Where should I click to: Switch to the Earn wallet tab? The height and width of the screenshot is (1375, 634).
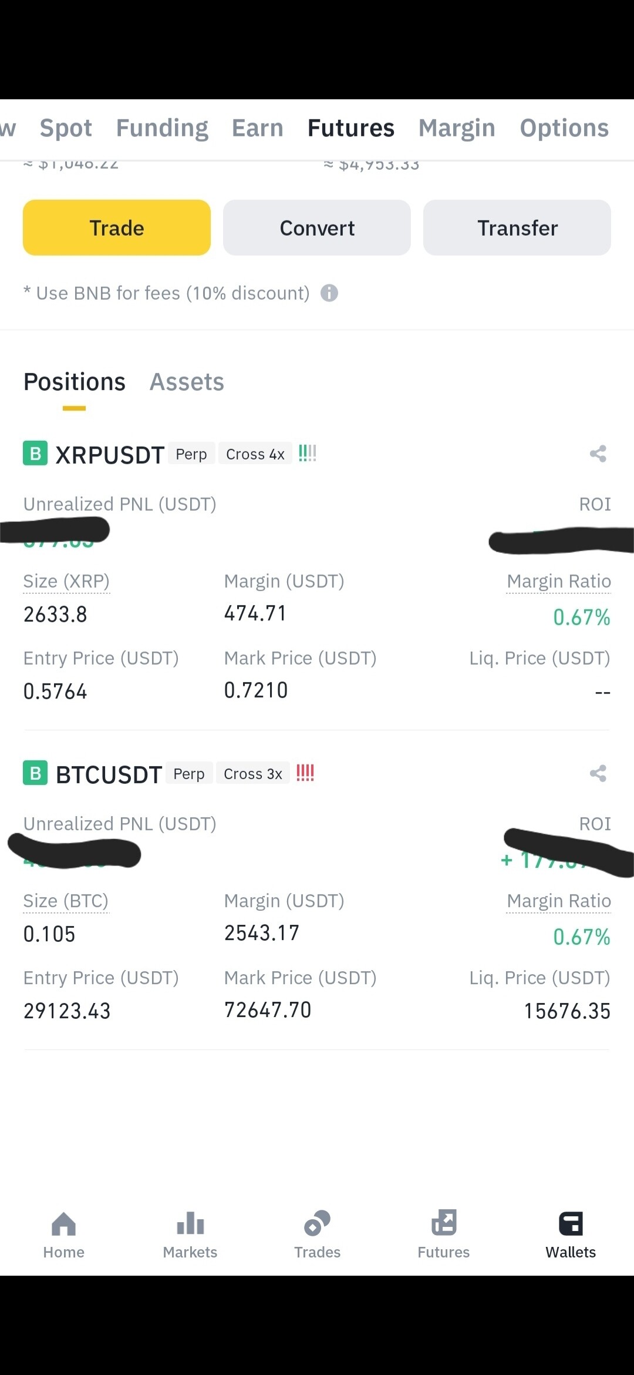point(258,128)
